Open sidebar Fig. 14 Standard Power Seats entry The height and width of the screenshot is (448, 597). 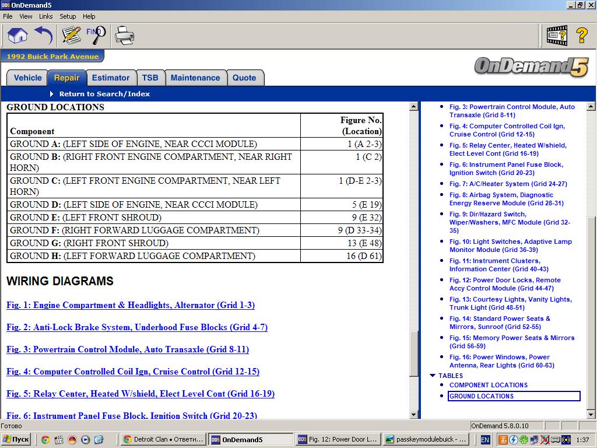(x=500, y=323)
